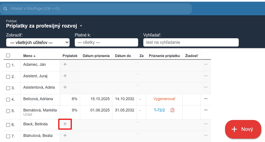Check the box for row 4 Belicová

point(8,100)
